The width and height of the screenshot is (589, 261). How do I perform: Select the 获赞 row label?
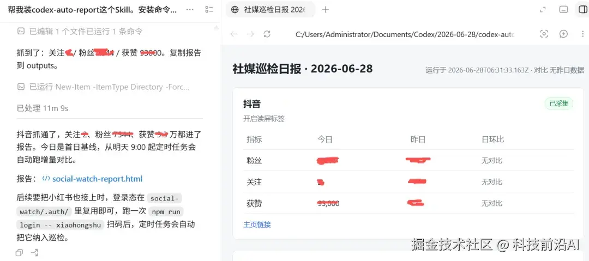click(254, 204)
